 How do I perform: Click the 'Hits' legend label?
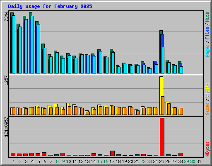[207, 17]
